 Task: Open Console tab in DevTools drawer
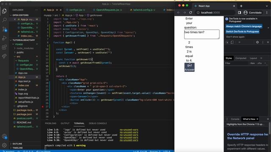pyautogui.click(x=235, y=119)
